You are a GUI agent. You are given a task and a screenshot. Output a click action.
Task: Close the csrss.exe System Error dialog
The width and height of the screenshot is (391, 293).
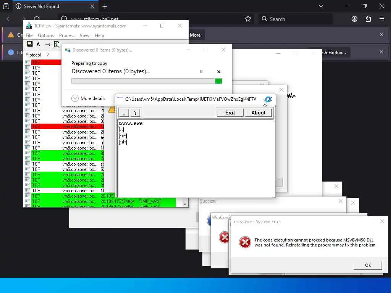(x=382, y=221)
